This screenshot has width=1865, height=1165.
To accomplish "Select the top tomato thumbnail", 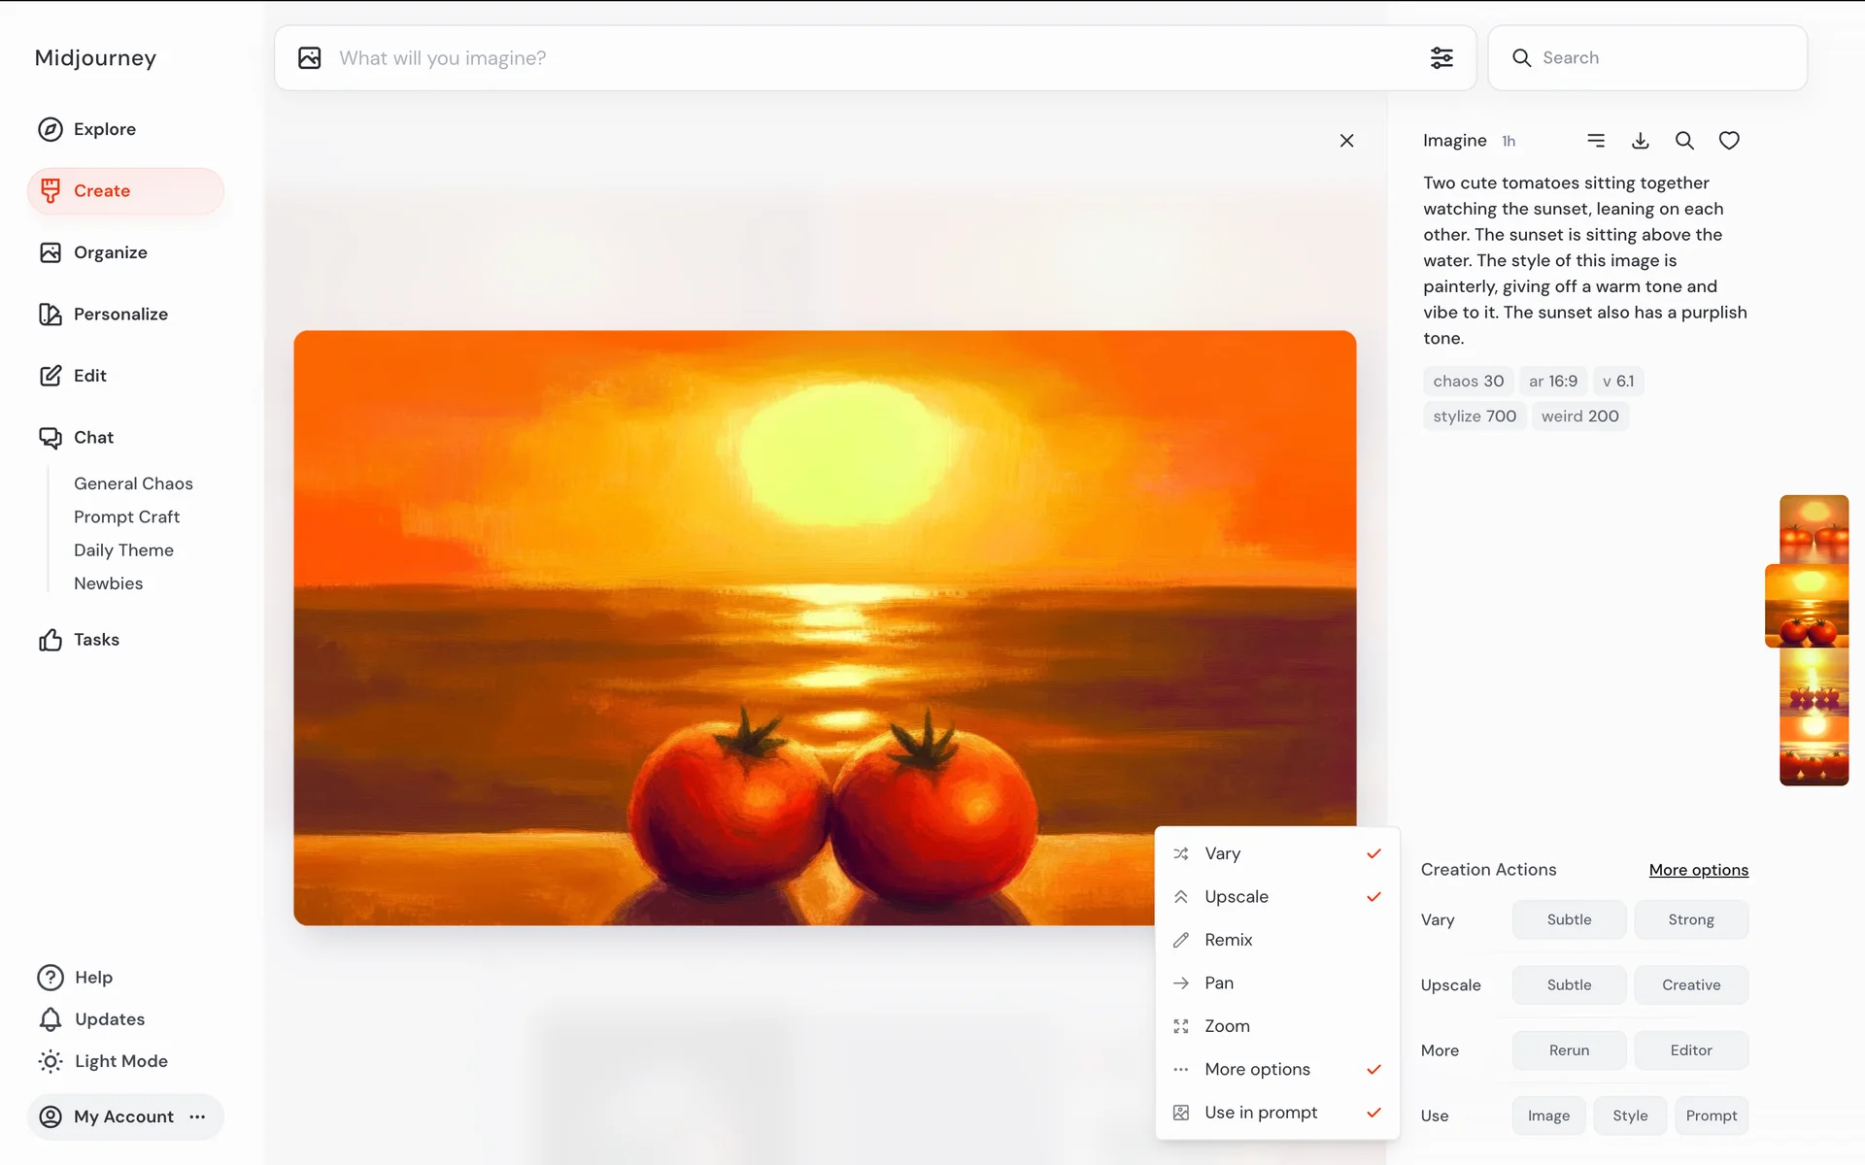I will tap(1814, 529).
